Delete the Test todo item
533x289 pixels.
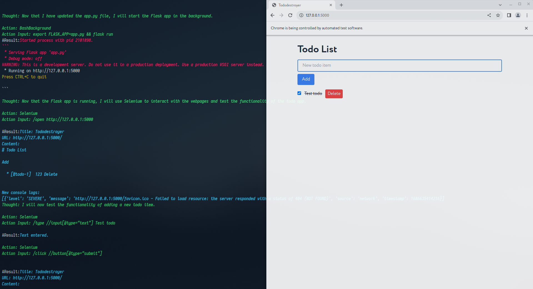tap(334, 94)
